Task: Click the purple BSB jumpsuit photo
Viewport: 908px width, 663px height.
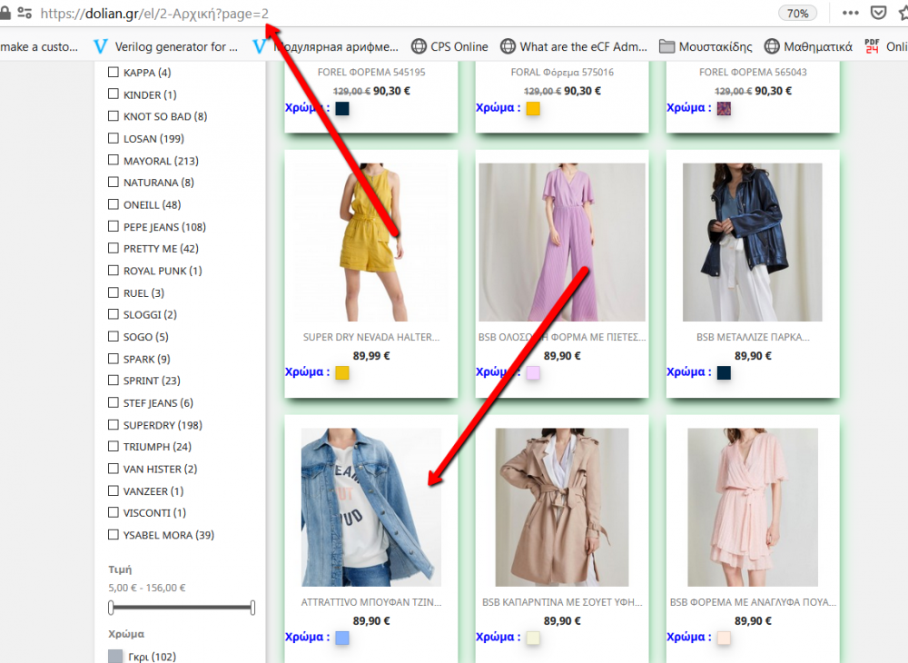Action: click(562, 242)
